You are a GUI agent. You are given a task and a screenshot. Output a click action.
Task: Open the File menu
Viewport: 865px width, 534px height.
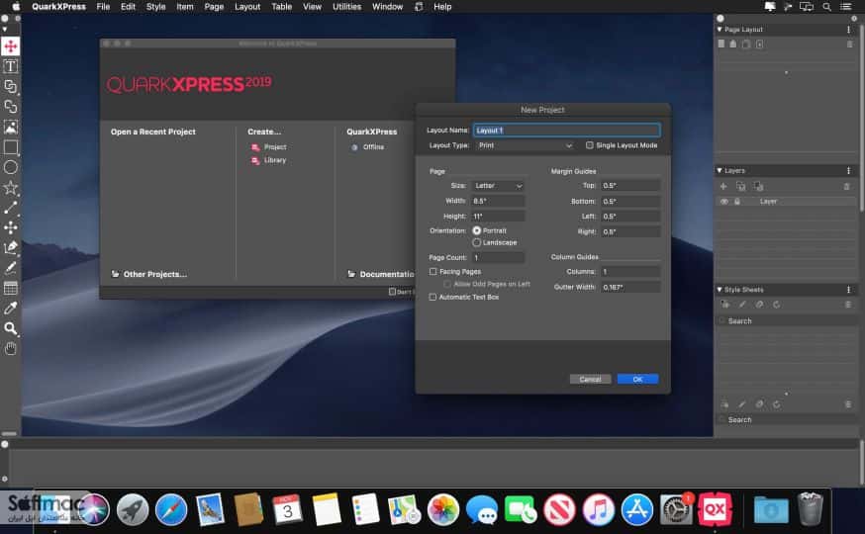(x=103, y=7)
